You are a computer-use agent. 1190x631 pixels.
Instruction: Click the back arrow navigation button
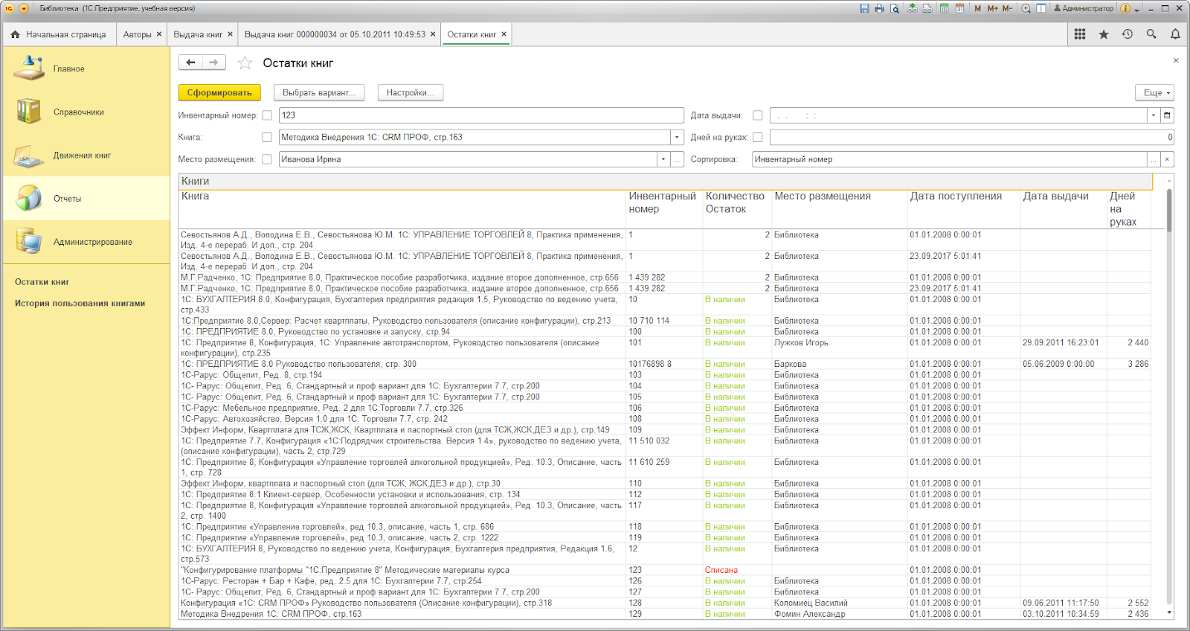coord(190,63)
